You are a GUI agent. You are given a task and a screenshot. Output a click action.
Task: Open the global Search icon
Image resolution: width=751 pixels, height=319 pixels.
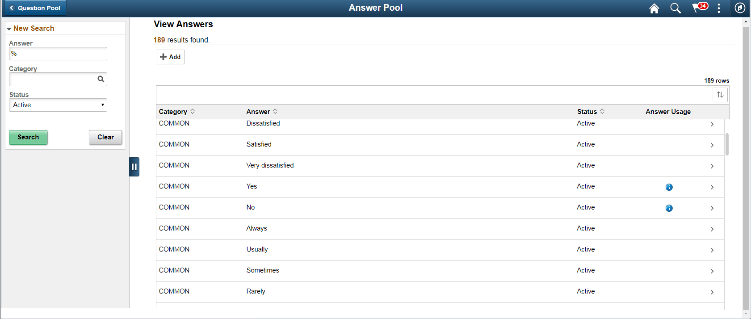(675, 8)
